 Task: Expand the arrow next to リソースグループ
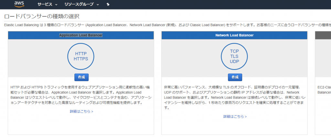[98, 5]
